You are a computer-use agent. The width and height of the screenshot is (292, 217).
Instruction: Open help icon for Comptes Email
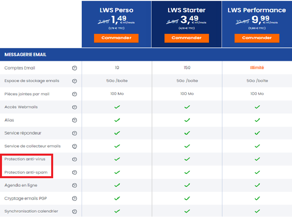(75, 68)
